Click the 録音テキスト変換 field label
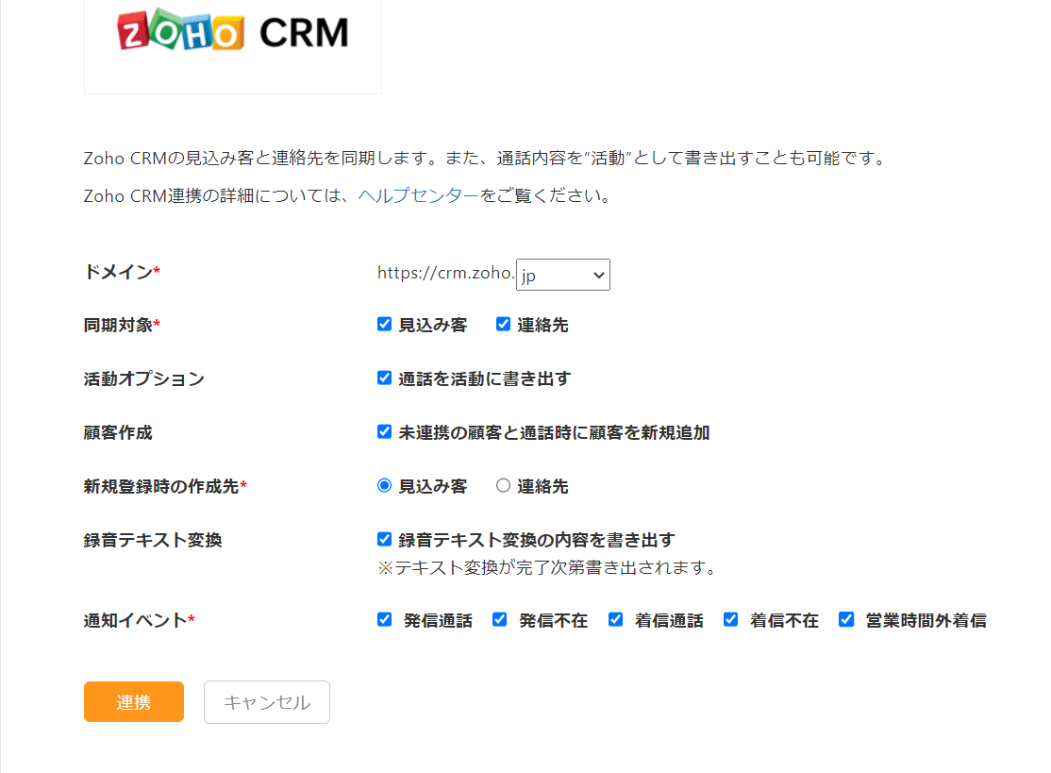 pyautogui.click(x=153, y=540)
